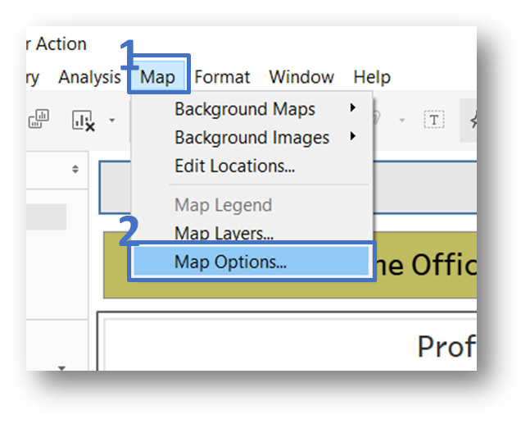Image resolution: width=530 pixels, height=424 pixels.
Task: Click the 'Prof' heading text
Action: [x=446, y=347]
